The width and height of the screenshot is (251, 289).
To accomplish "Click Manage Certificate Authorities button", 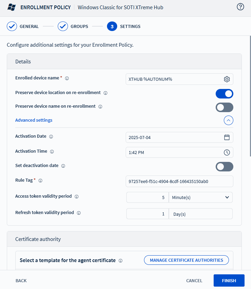I will click(x=186, y=260).
